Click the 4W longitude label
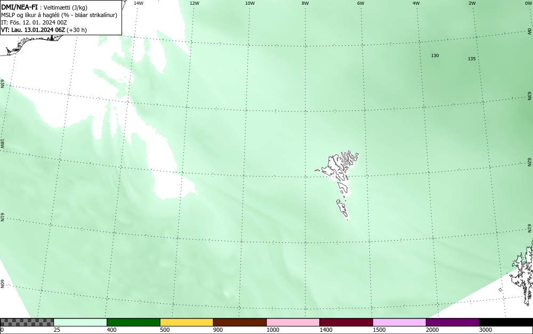This screenshot has width=533, height=334. tap(416, 3)
